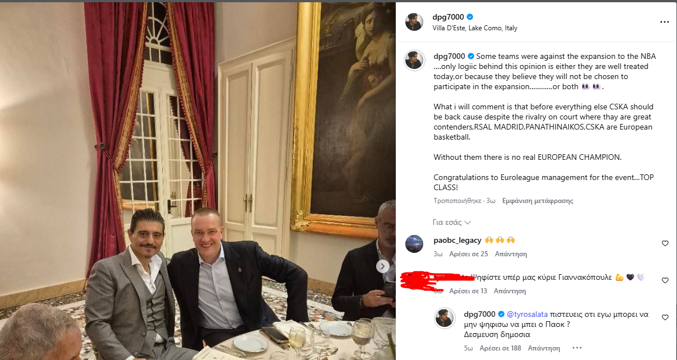
Task: Click the dpg7000 profile avatar in header
Action: click(414, 22)
